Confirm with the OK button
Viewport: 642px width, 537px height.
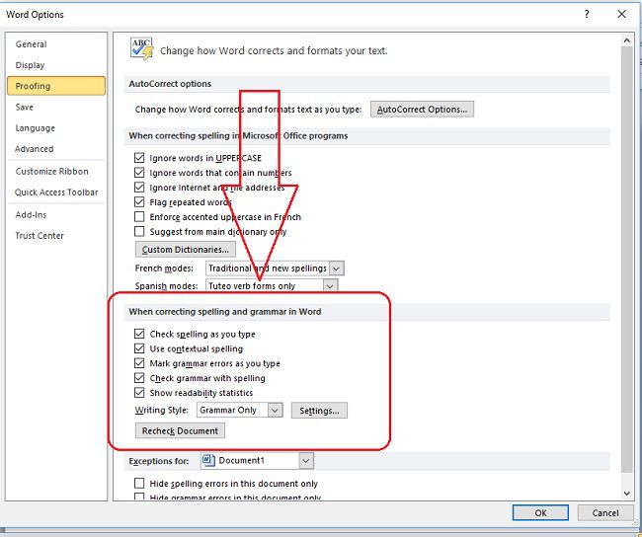click(x=540, y=513)
